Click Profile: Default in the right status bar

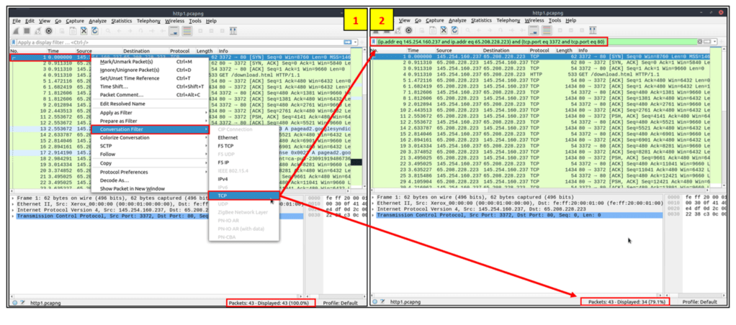pos(699,303)
